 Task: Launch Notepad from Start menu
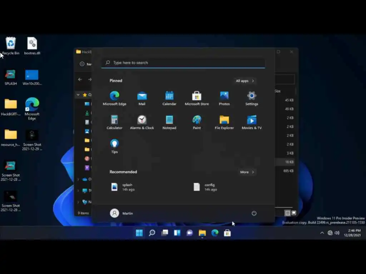point(169,122)
